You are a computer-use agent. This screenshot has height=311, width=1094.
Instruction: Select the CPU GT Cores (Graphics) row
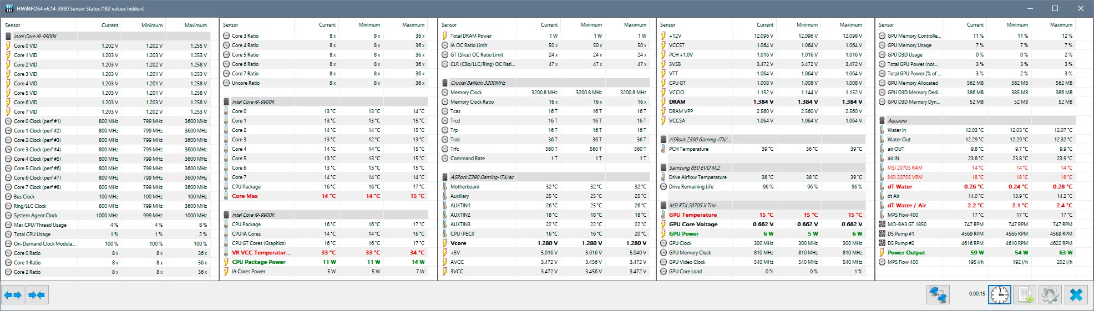tap(325, 243)
